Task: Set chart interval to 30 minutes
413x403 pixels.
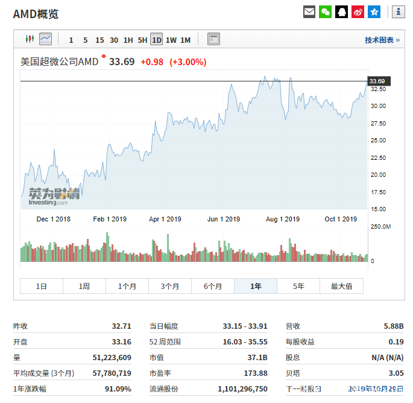Action: (x=114, y=40)
